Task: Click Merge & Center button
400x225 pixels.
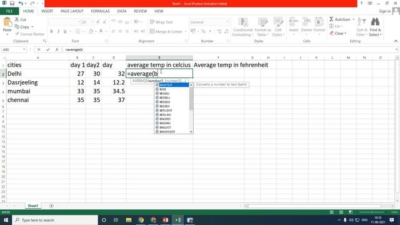Action: 166,31
